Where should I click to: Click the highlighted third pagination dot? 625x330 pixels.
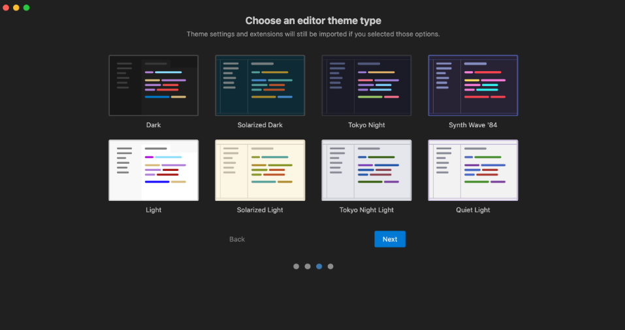coord(319,266)
